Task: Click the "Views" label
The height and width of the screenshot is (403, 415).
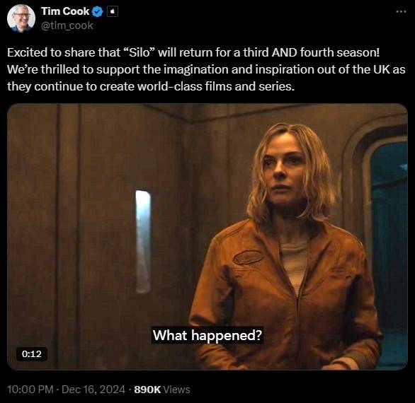Action: (x=176, y=390)
